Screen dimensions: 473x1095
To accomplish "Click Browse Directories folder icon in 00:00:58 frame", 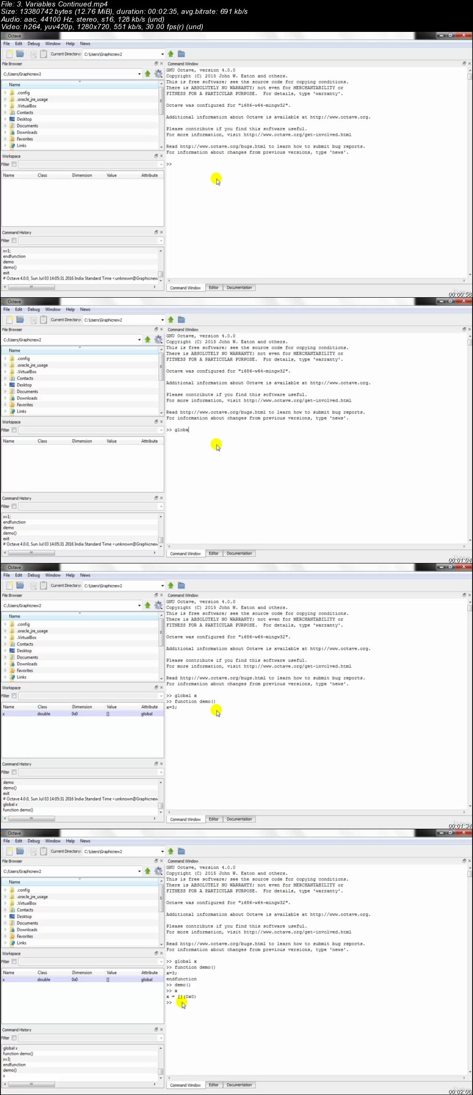I will [182, 54].
